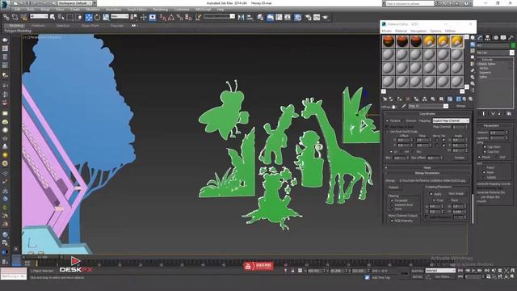Open the Utilities menu in Material Editor
The height and width of the screenshot is (291, 517).
point(450,31)
